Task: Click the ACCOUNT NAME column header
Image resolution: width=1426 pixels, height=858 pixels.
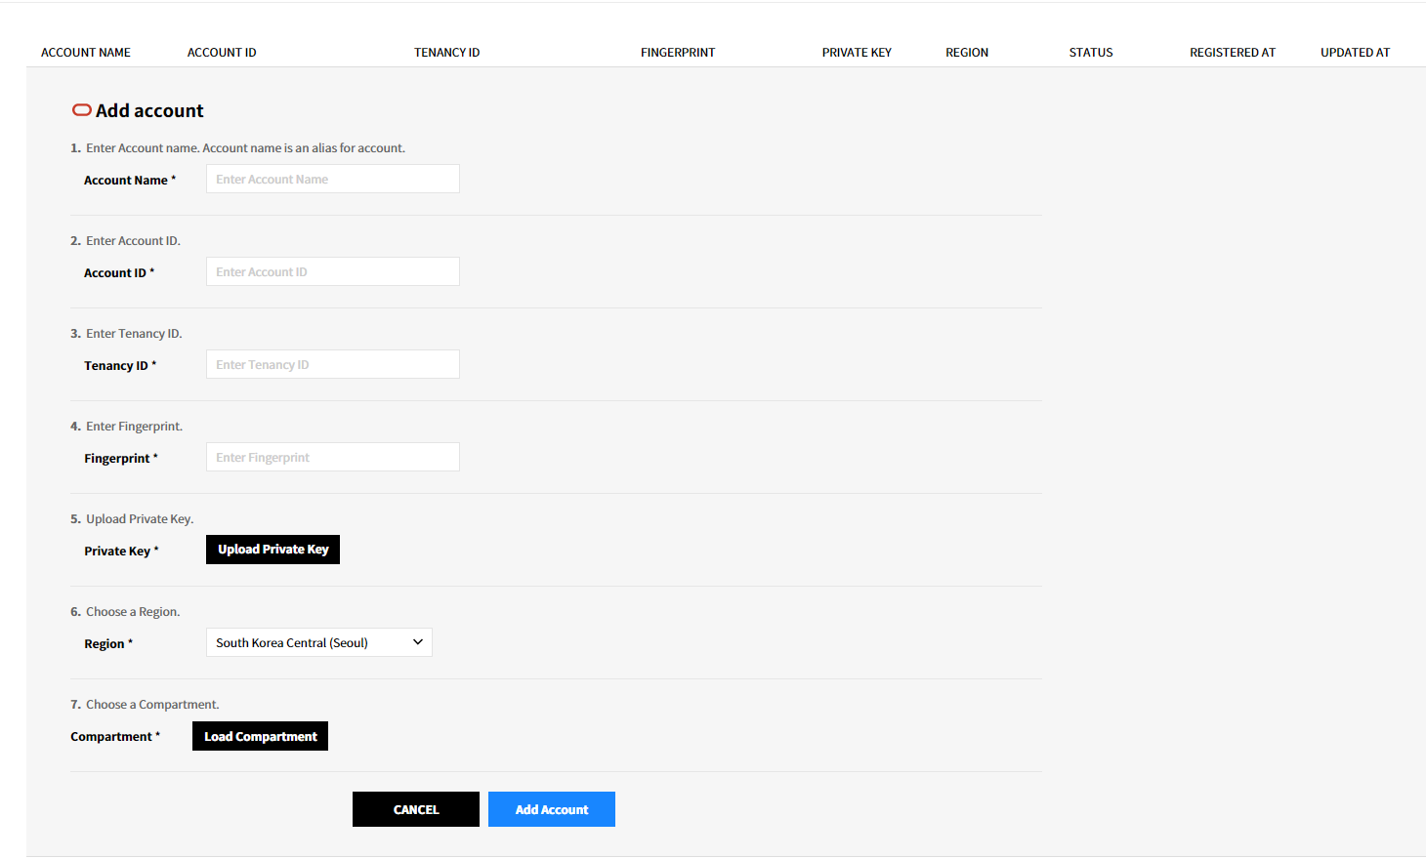Action: (x=86, y=53)
